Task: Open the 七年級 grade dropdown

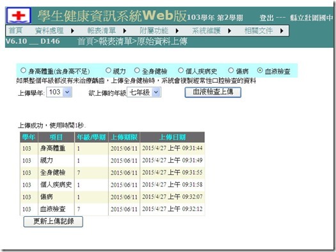Action: (144, 93)
